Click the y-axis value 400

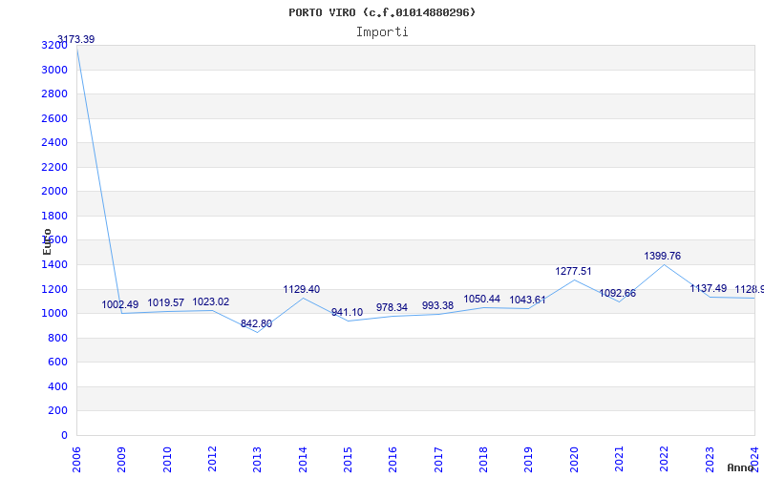(x=57, y=386)
